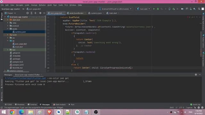The image size is (205, 115).
Task: Hide the Messages panel with the minus icon
Action: coord(200,74)
